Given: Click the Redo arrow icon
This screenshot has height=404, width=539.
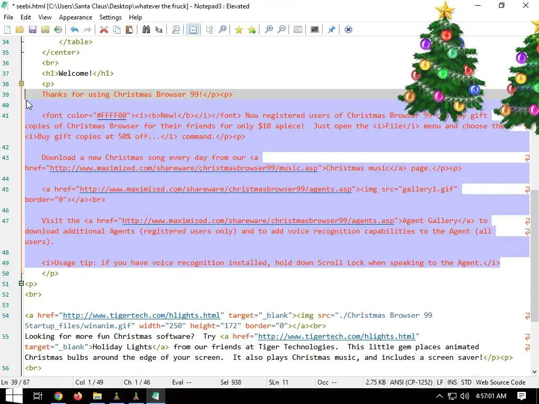Looking at the screenshot, I should pos(87,29).
